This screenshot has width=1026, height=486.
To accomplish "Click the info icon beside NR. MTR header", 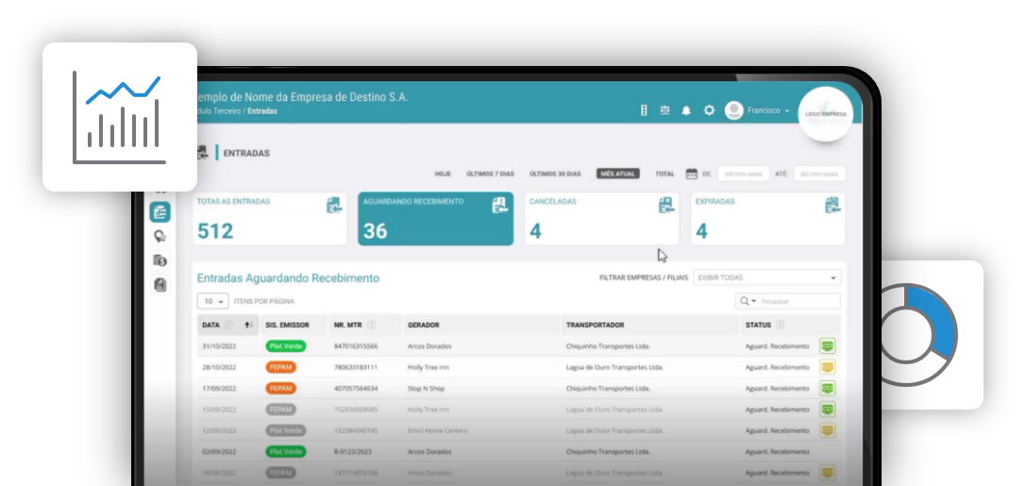I will 372,325.
